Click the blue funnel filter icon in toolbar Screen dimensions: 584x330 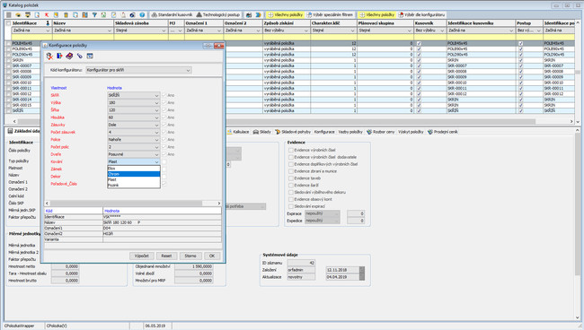[x=94, y=15]
